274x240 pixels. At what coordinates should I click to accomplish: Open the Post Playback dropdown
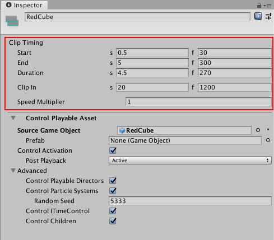pos(190,161)
